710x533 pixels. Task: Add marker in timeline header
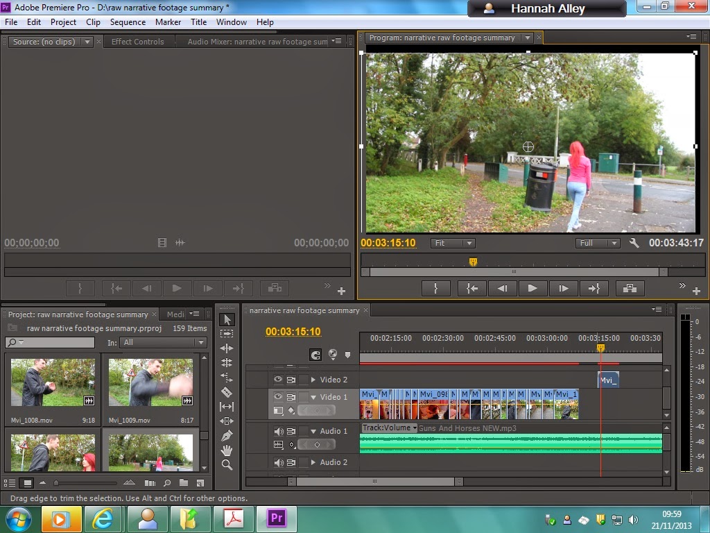[348, 355]
